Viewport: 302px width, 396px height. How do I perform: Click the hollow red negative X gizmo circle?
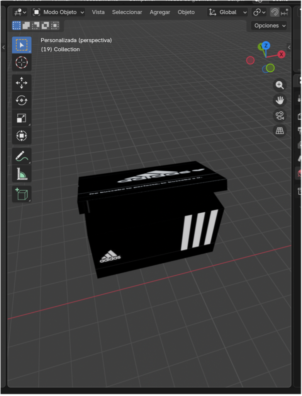tap(250, 60)
